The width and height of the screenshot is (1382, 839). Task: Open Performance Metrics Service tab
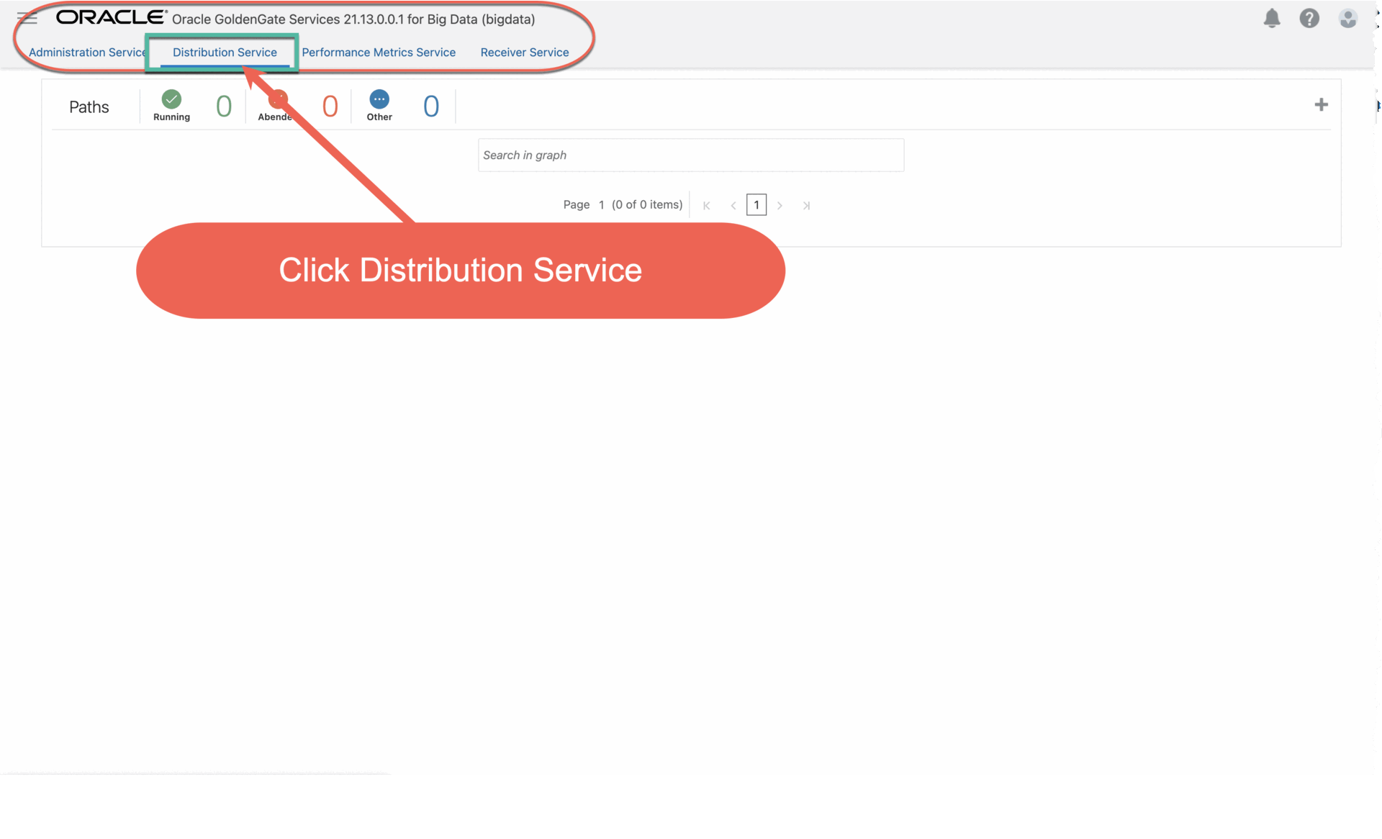tap(379, 53)
